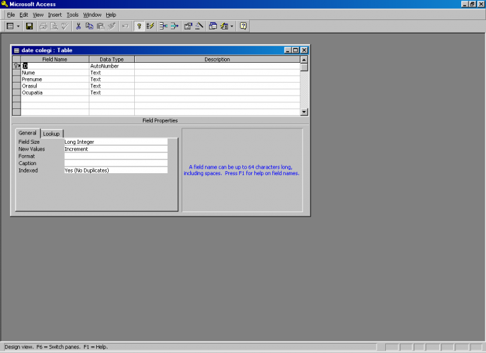Open the Edit menu
This screenshot has height=353, width=486.
23,15
